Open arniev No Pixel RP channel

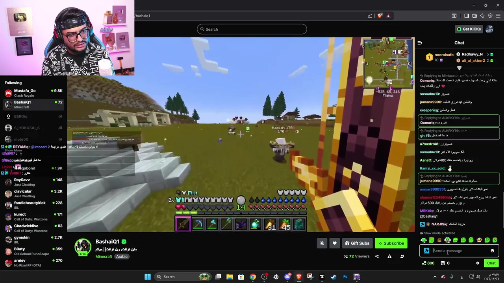(33, 263)
